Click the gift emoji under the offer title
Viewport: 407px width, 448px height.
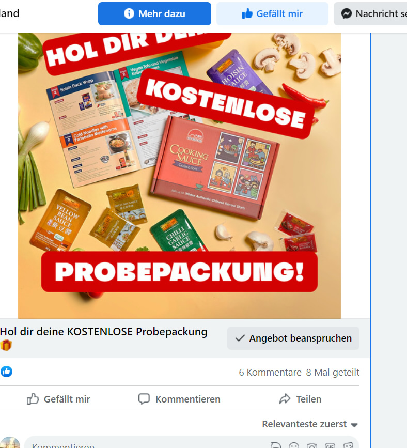tap(6, 345)
